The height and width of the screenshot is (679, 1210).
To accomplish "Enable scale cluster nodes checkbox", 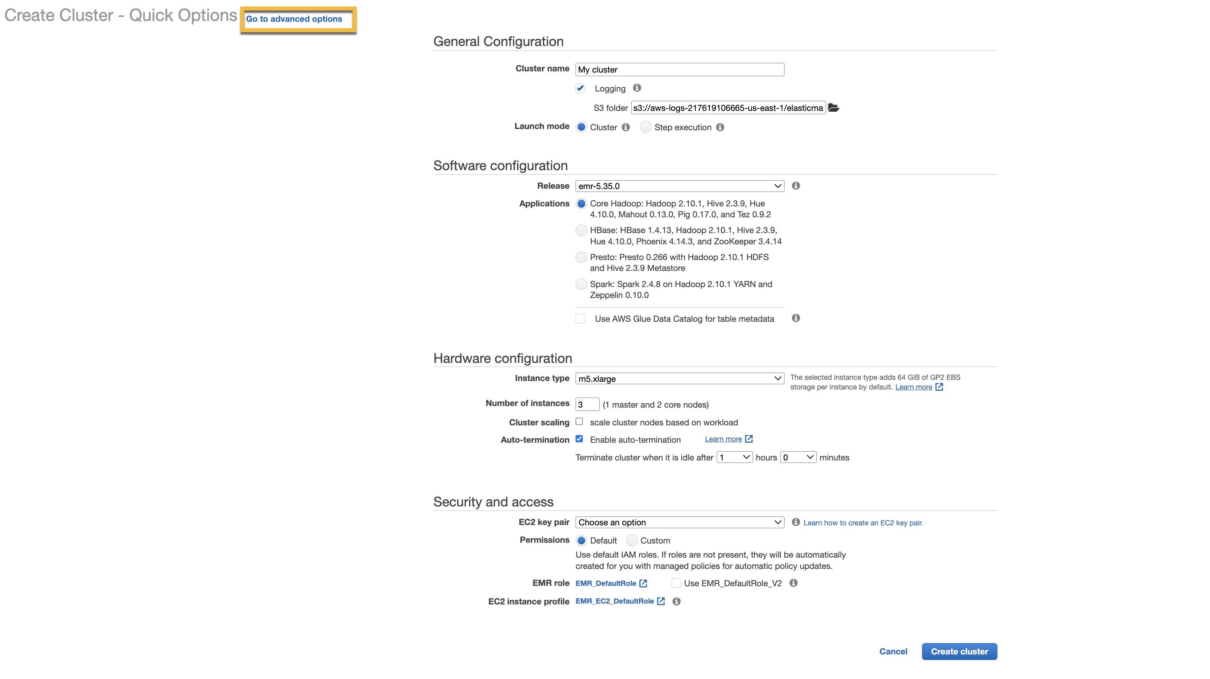I will 579,422.
